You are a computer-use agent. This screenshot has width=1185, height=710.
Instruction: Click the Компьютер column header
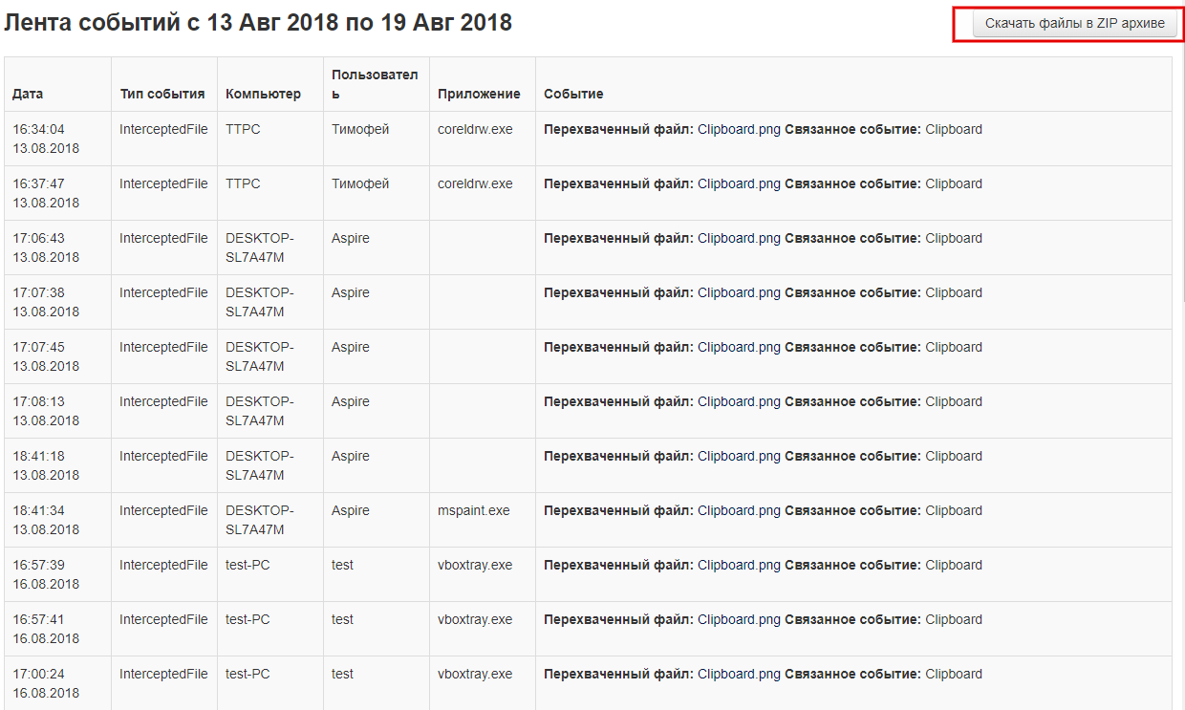pyautogui.click(x=263, y=94)
